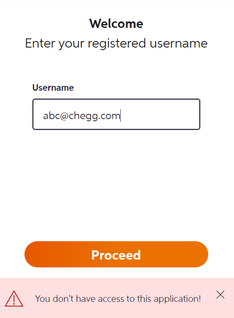Place cursor in the abc@chegg.com text

pos(81,116)
